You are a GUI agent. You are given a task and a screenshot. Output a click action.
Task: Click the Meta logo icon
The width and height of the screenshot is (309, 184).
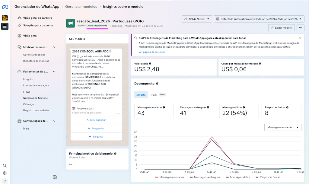5,6
